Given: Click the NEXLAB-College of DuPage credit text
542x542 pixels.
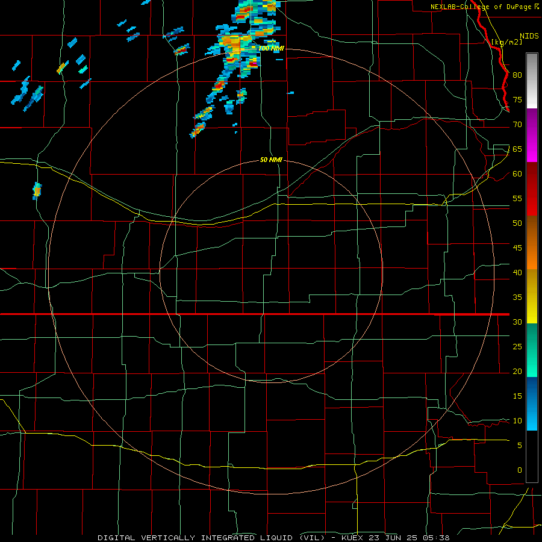Looking at the screenshot, I should (482, 7).
